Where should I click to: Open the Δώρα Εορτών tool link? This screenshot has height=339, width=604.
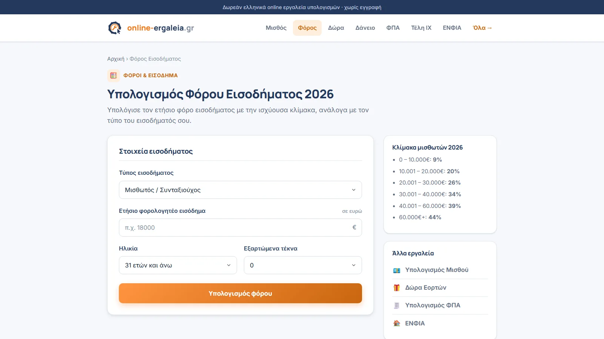click(x=440, y=288)
